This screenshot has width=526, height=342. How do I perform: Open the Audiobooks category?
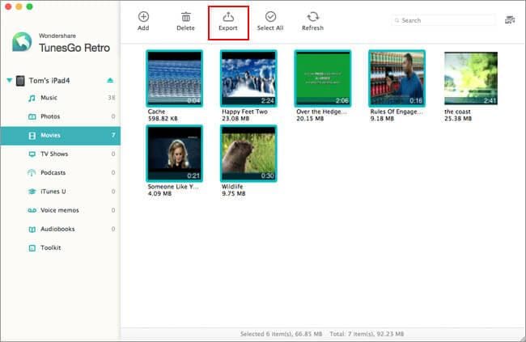click(61, 229)
